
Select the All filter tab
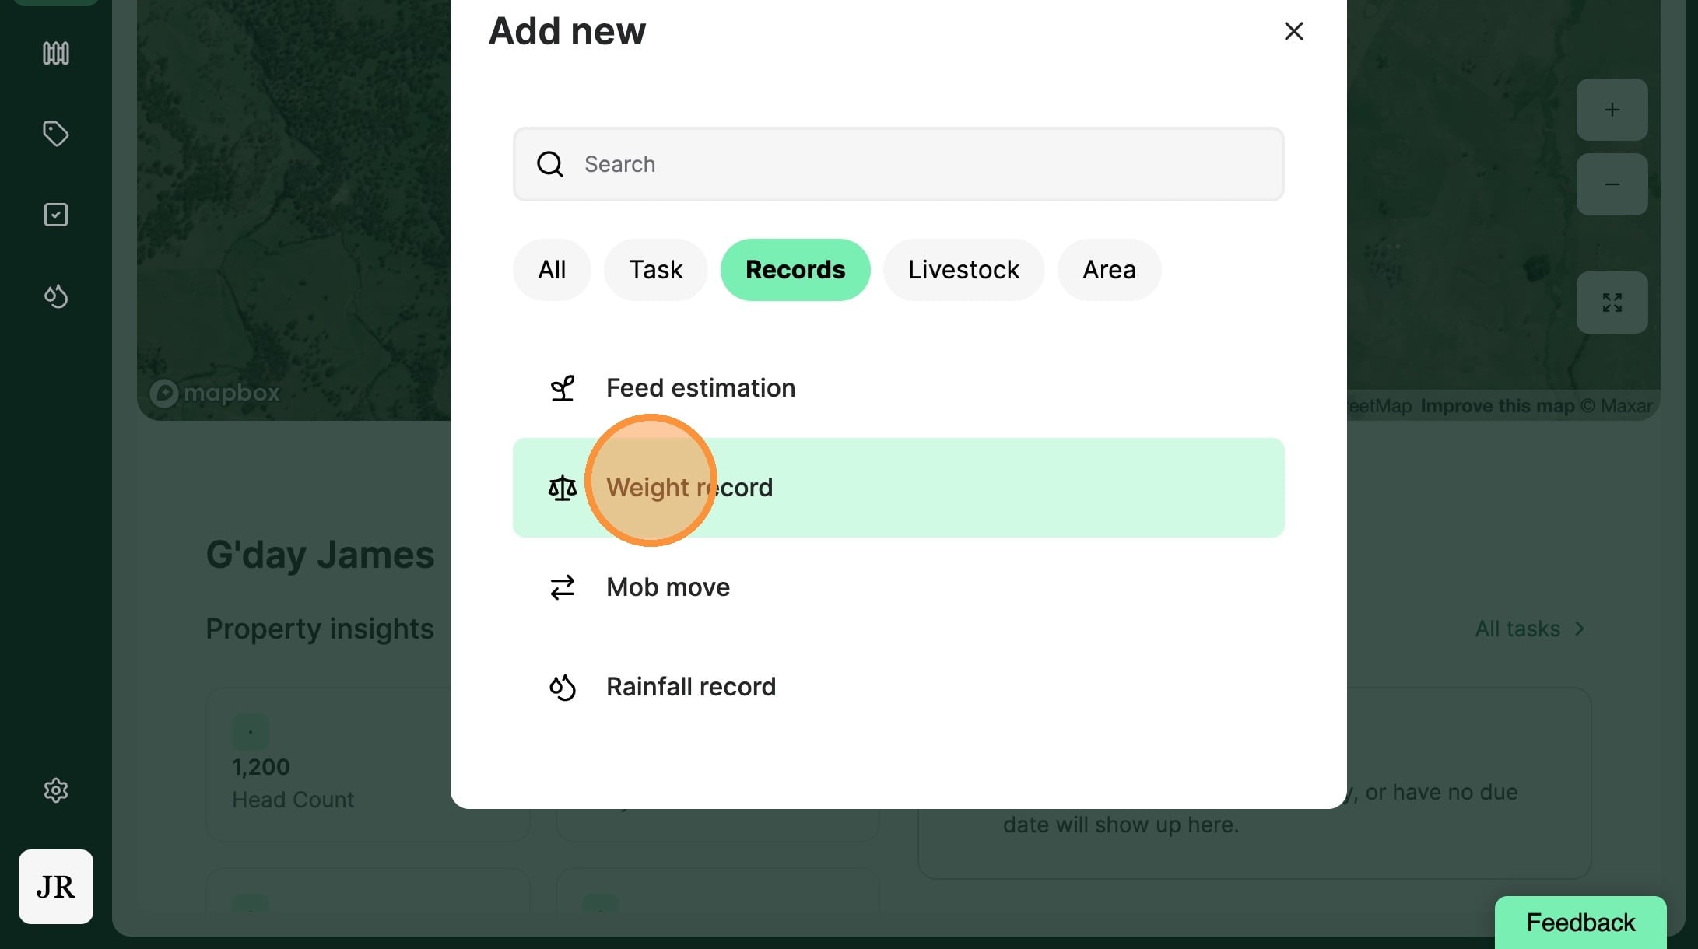552,270
